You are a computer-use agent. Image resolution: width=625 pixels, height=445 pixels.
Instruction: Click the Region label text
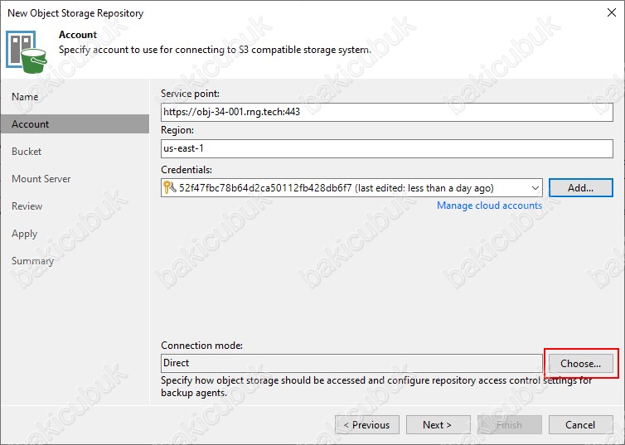(x=177, y=130)
